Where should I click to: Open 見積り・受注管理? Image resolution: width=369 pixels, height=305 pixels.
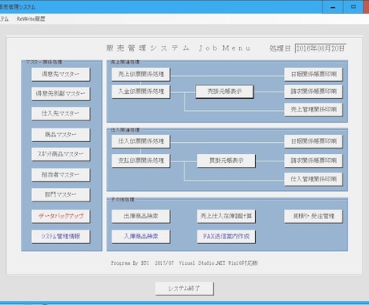(314, 216)
